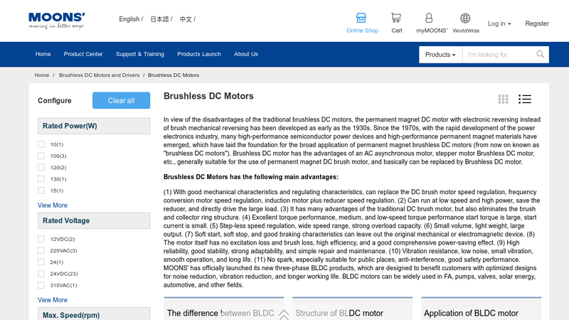
Task: Click the MOONS' logo
Action: coord(57,20)
